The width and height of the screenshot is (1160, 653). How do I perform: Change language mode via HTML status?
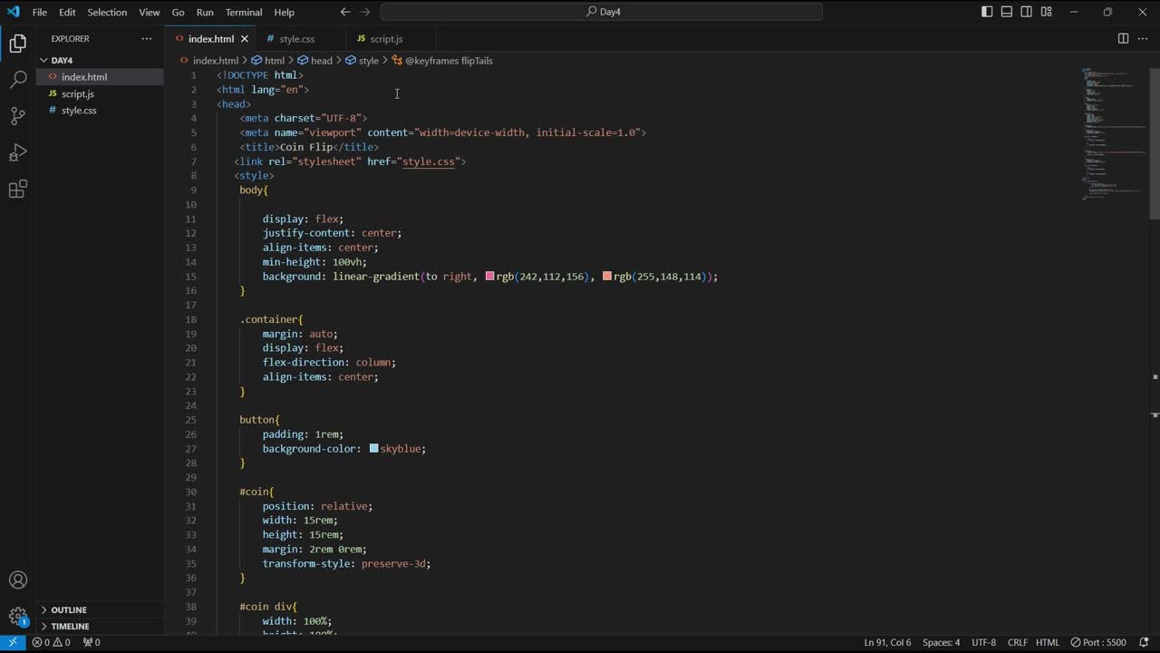pos(1048,642)
